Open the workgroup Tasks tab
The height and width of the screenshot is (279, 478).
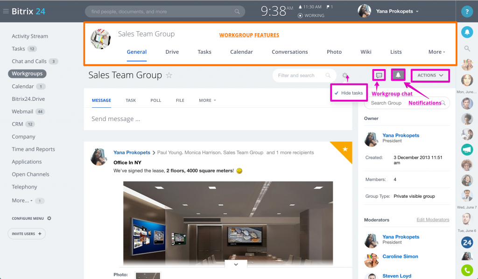pyautogui.click(x=204, y=52)
